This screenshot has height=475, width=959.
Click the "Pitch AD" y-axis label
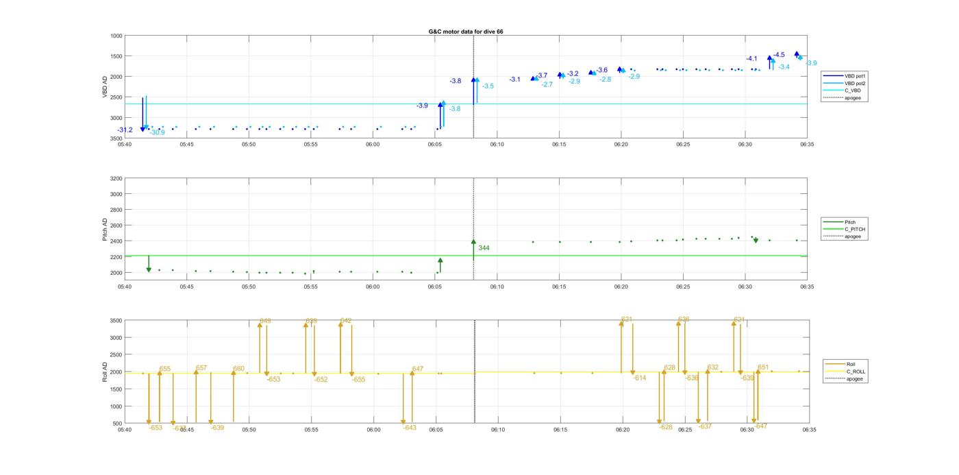point(105,230)
